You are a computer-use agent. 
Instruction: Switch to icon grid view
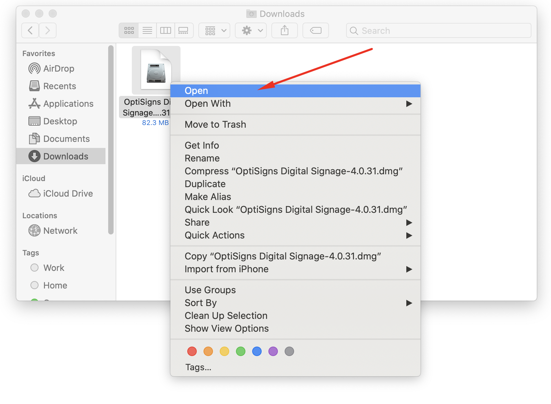click(x=129, y=30)
